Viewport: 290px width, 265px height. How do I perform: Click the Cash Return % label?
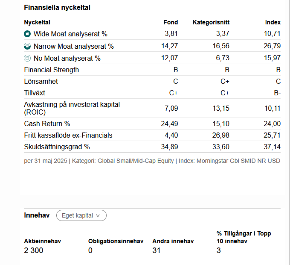pos(47,124)
